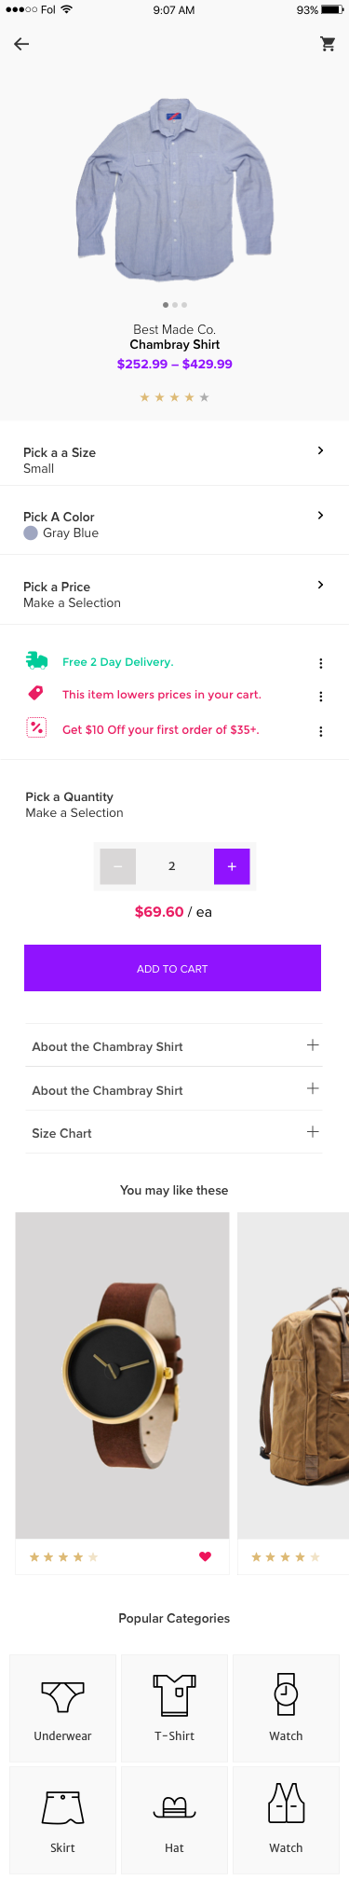349x1880 pixels.
Task: Expand the Size Chart section
Action: pyautogui.click(x=173, y=1132)
